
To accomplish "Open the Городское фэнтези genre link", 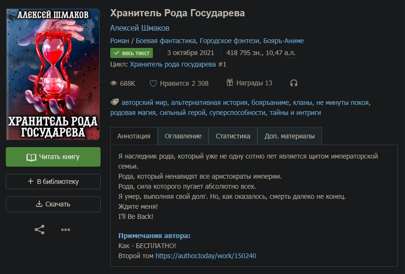I will [230, 41].
